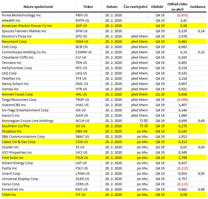Viewport: 208px width, 199px height.
Task: Click the Domino's Pizza Inc name
Action: (x=17, y=36)
